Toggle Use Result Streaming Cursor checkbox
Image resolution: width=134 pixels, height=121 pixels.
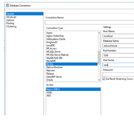[104, 79]
